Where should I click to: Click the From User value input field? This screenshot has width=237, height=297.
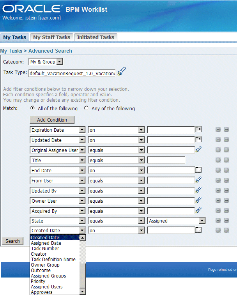(x=171, y=180)
